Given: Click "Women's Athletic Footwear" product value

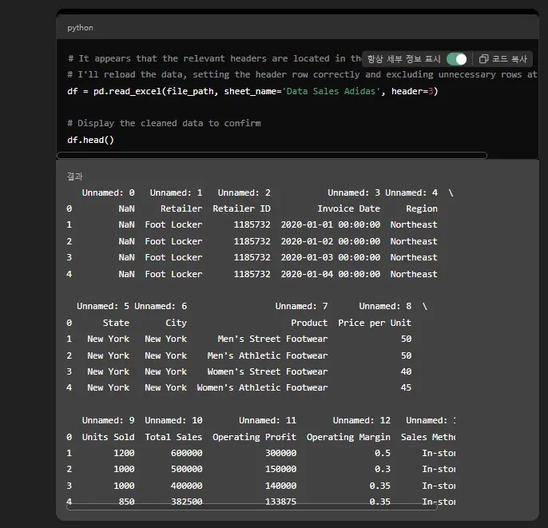Looking at the screenshot, I should click(262, 388).
